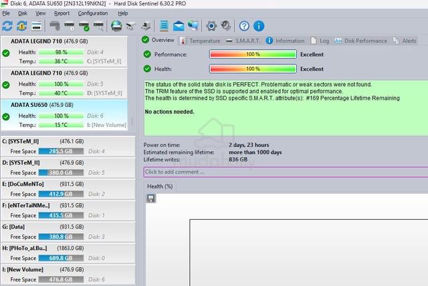The image size is (428, 286).
Task: Click the Performance 100 % bar
Action: 253,54
